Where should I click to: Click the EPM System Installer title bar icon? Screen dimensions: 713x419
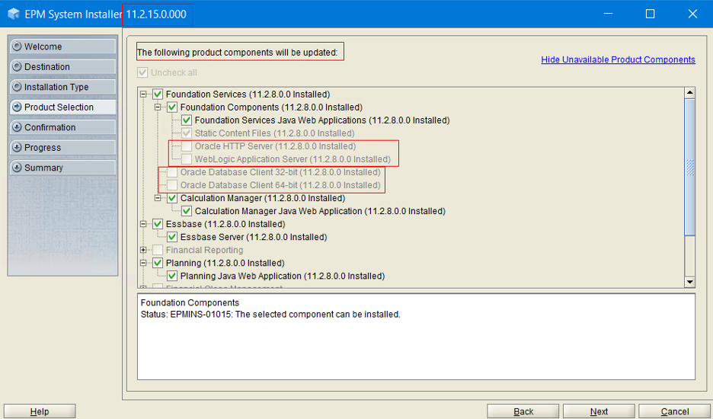[14, 14]
